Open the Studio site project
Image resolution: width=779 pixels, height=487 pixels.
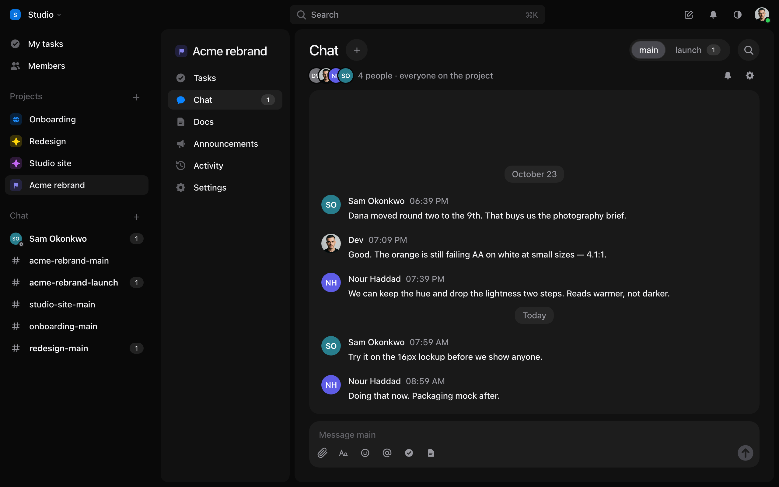(x=77, y=163)
